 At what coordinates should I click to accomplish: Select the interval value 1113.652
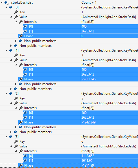(x=88, y=156)
